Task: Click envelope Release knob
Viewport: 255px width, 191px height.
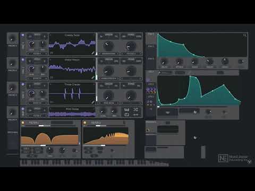Action: [x=241, y=62]
